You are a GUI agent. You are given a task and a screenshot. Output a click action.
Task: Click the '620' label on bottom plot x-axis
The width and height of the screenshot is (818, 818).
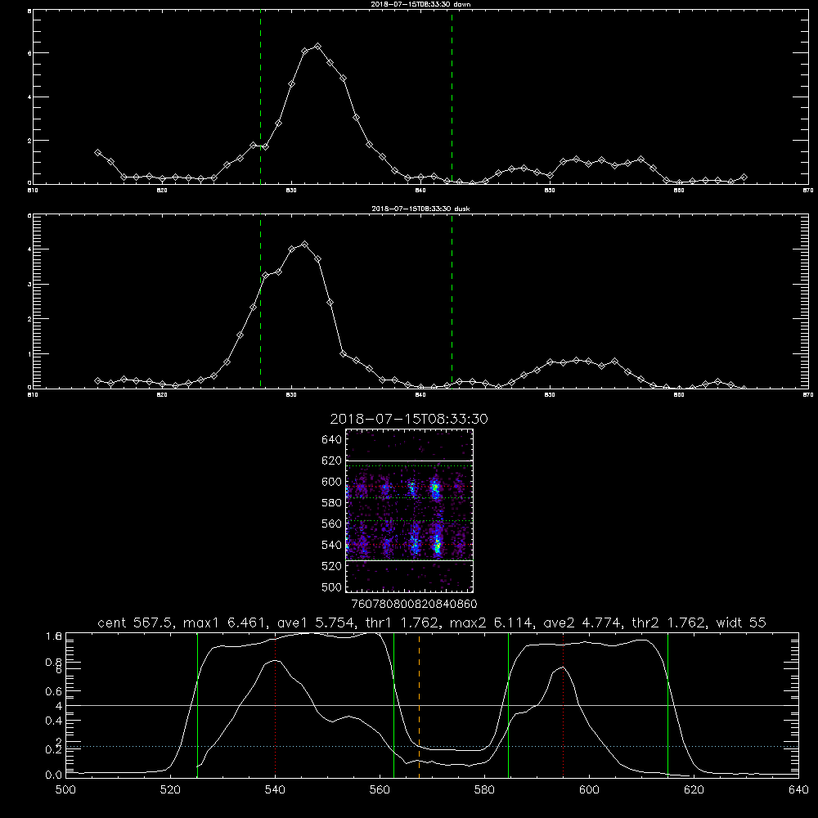[694, 790]
